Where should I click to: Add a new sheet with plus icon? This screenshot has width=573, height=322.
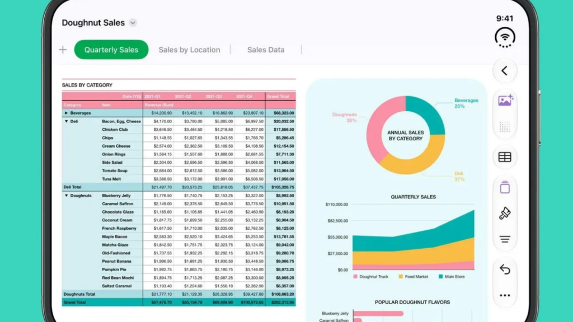point(63,50)
